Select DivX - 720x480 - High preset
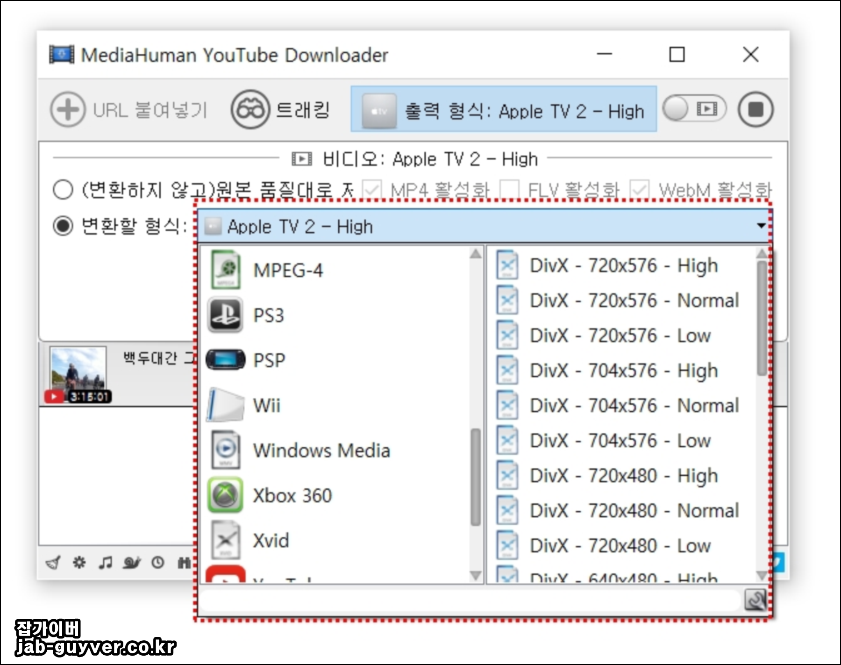 click(621, 476)
